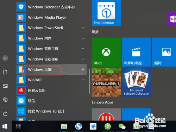Screen dimensions: 176x132
Task: Expand Windows 轻松使用 chevron
Action: (x=83, y=59)
